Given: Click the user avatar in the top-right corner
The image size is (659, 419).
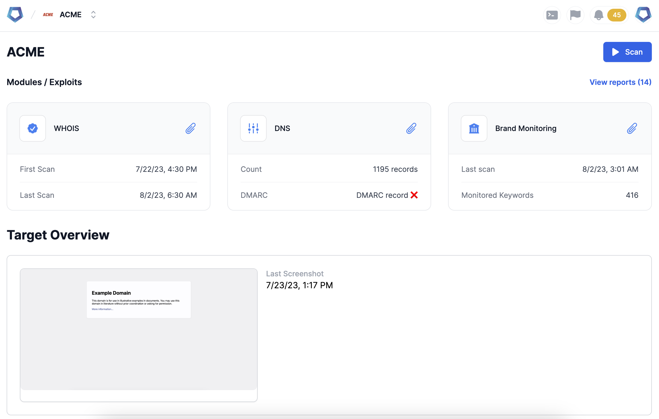Looking at the screenshot, I should point(643,15).
